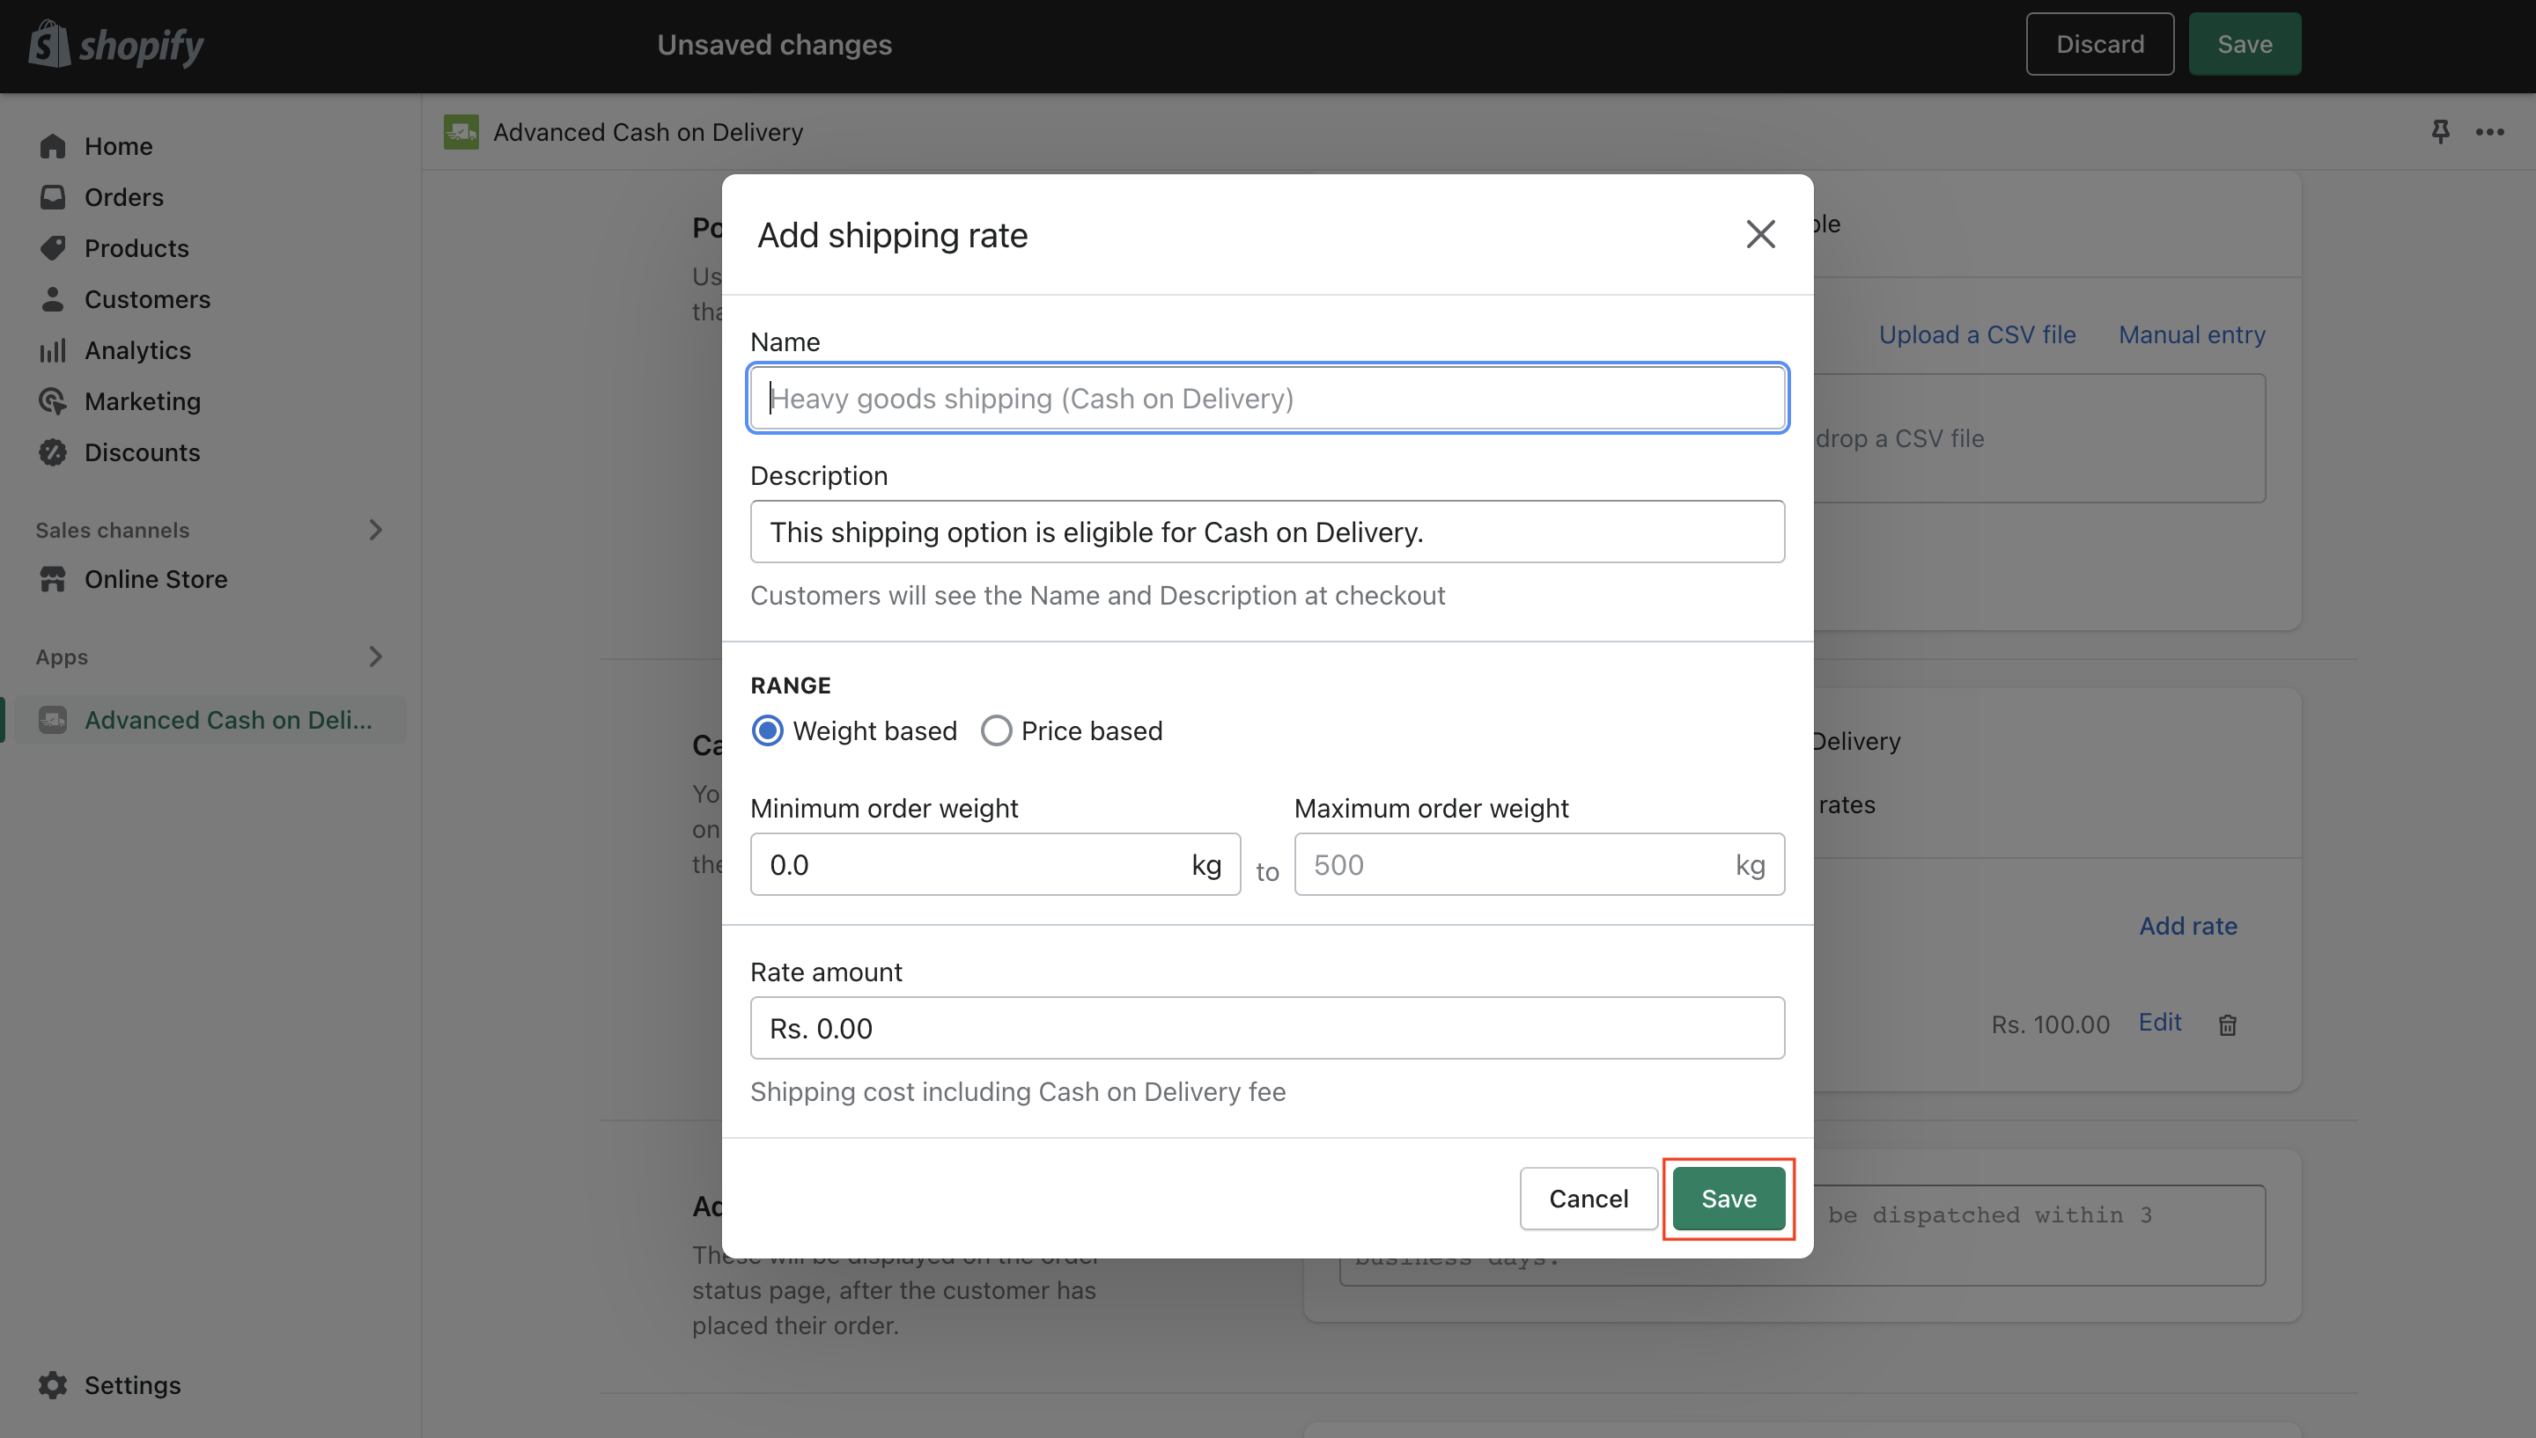Open the more options menu for the app
This screenshot has width=2536, height=1438.
tap(2492, 131)
